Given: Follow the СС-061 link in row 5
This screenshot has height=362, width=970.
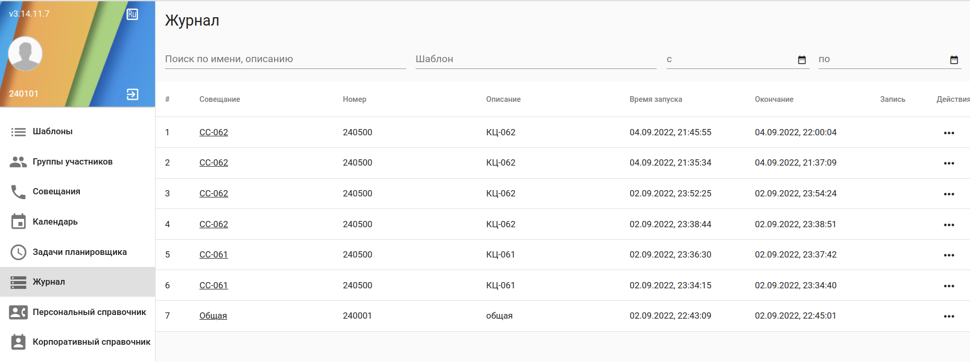Looking at the screenshot, I should tap(214, 255).
